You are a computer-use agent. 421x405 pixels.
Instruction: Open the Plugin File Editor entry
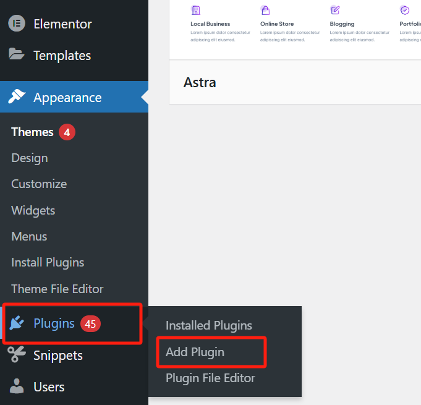[210, 378]
